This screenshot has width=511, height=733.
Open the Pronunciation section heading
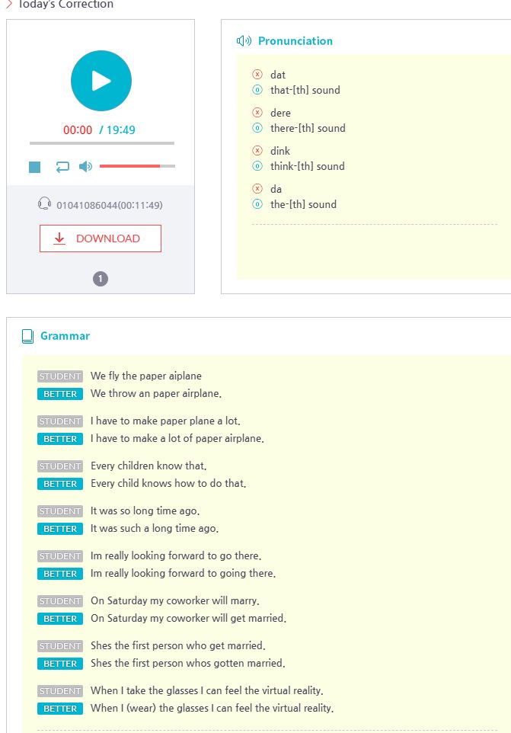click(x=295, y=41)
